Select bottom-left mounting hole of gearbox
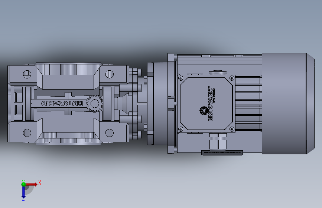322x208 pixels. tap(27, 133)
